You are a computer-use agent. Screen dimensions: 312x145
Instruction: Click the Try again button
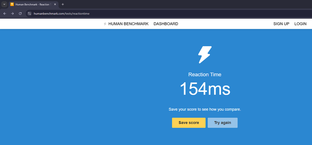click(x=223, y=123)
